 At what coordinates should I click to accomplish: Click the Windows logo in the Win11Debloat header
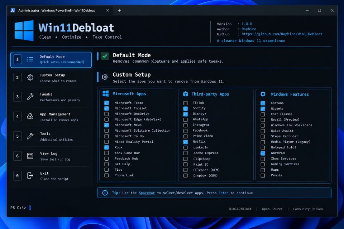[x=24, y=31]
